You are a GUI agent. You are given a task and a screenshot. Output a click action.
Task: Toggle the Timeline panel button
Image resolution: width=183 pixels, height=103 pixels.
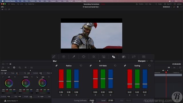pos(140,4)
